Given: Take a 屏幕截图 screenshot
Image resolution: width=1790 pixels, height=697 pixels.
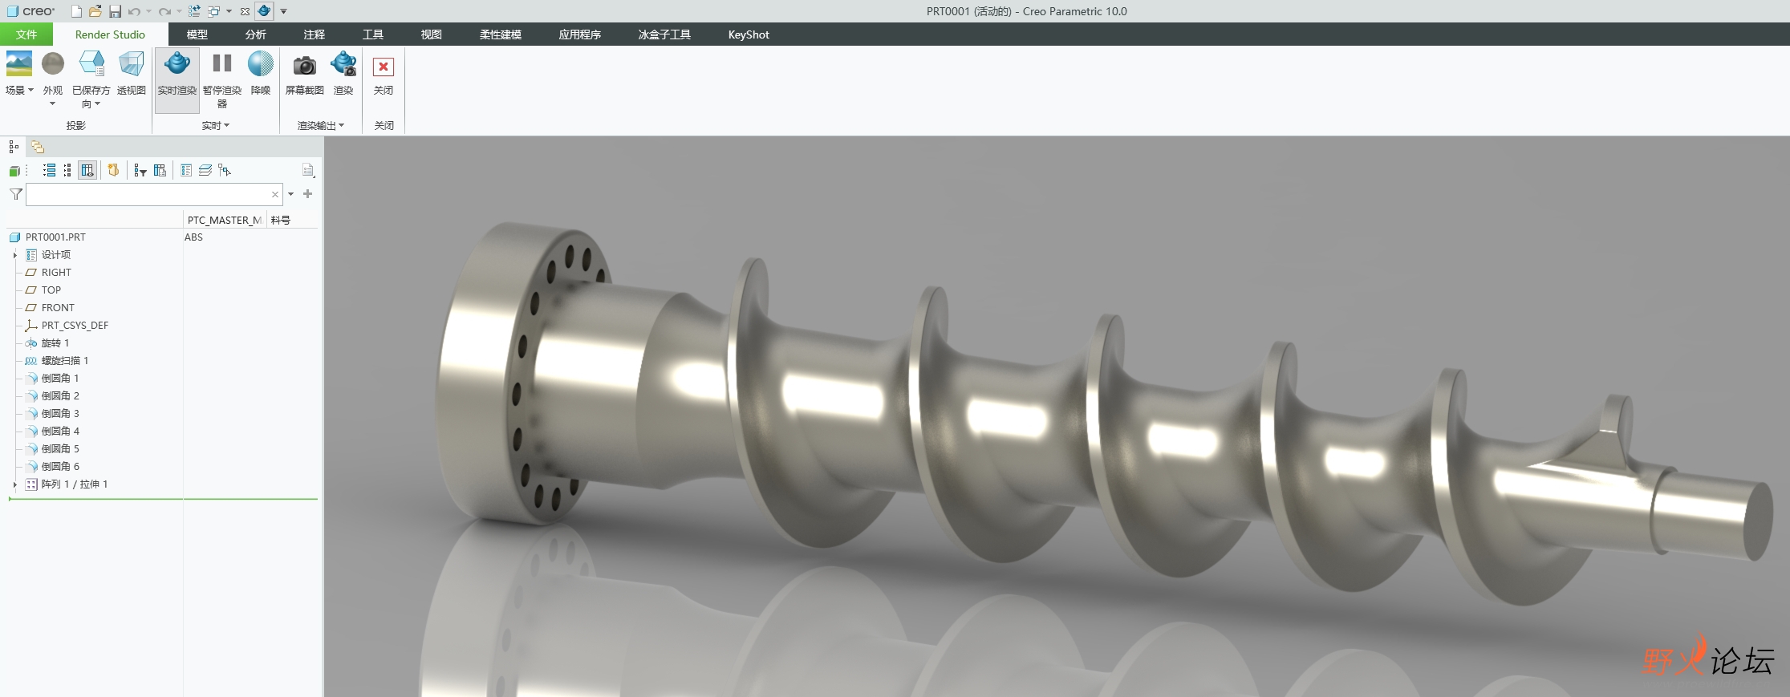Looking at the screenshot, I should coord(304,73).
